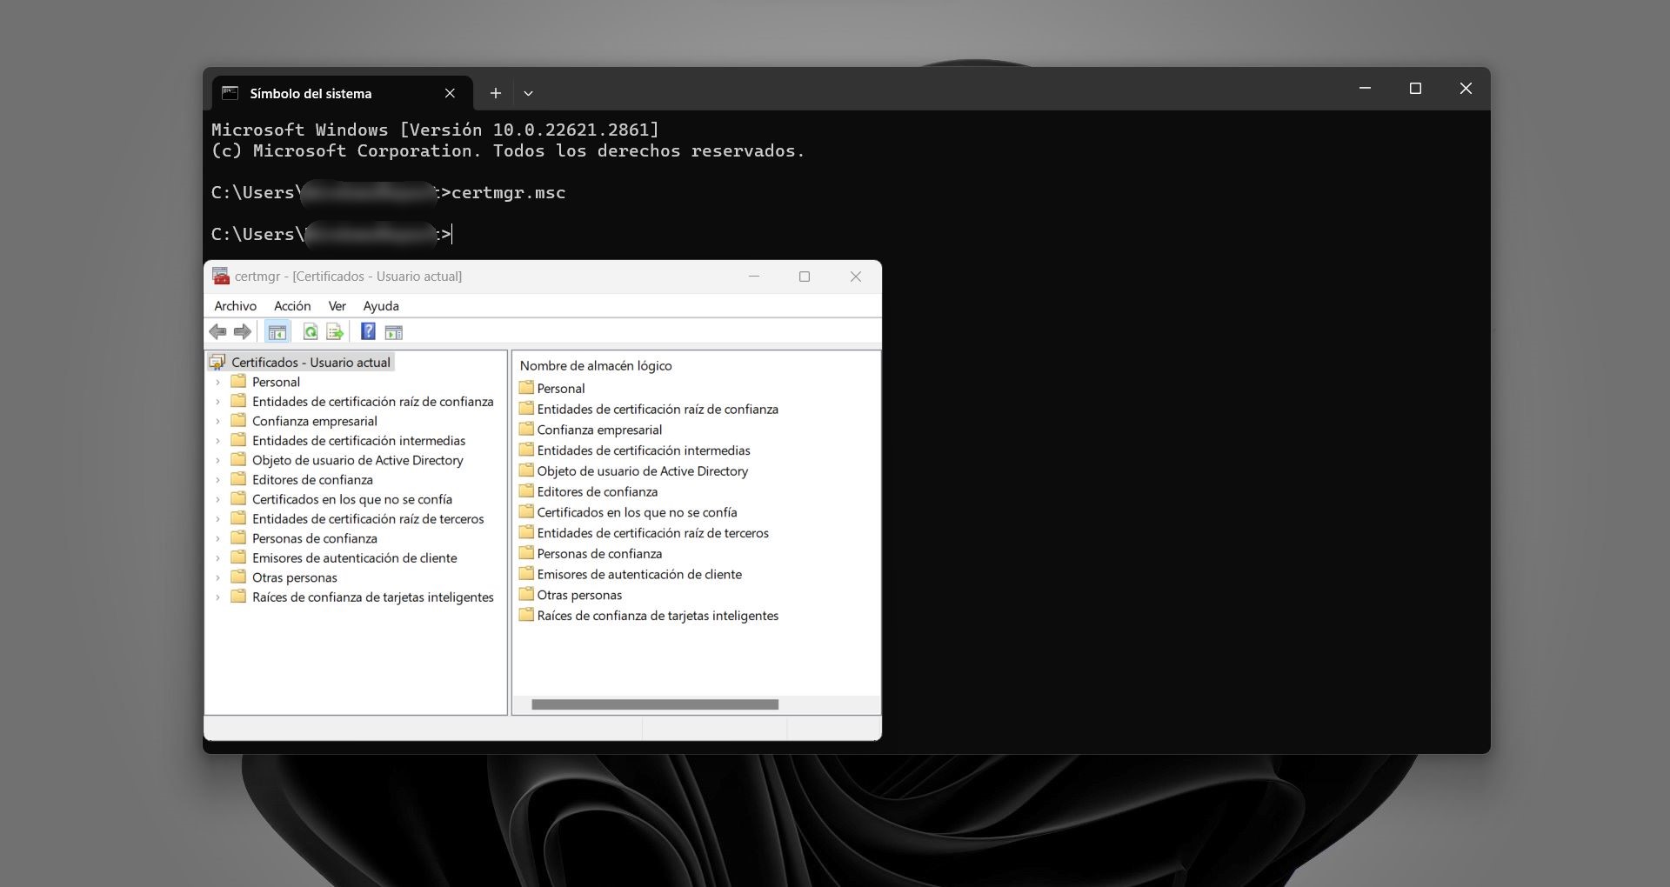Click the Back arrow in certmgr toolbar

click(x=217, y=331)
